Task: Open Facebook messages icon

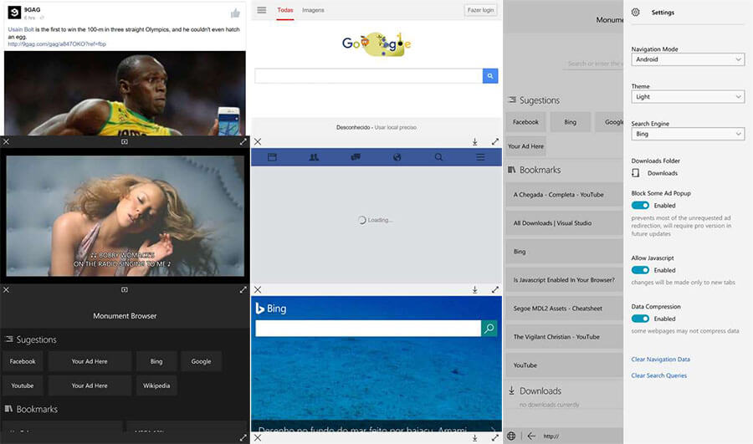Action: [x=356, y=157]
